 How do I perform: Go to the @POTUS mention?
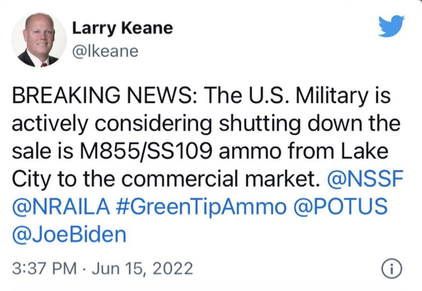pos(344,206)
